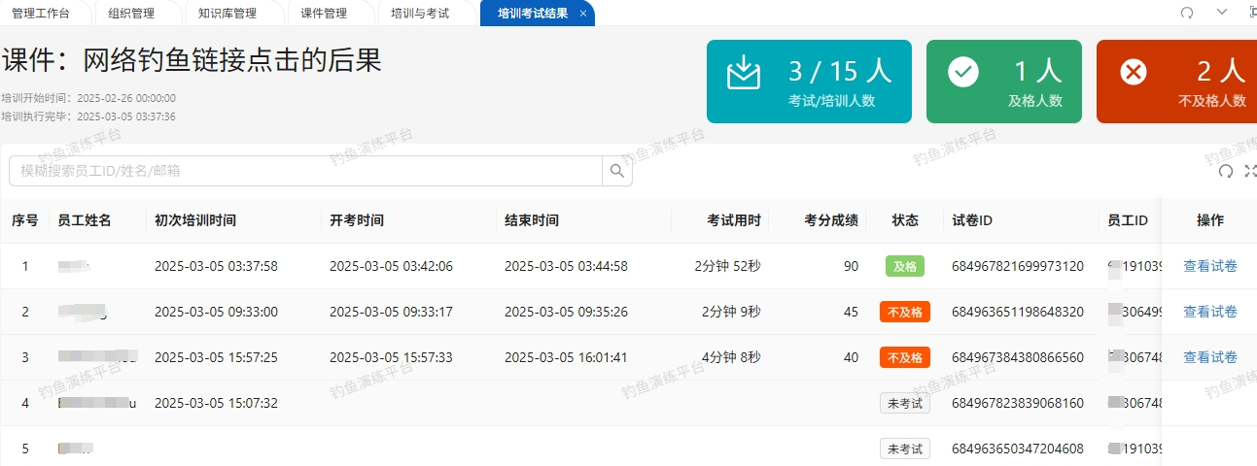Open 查看试卷 for the row scoring 40

point(1209,357)
